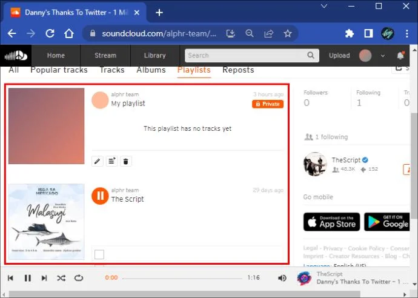Switch to the Tracks tab
This screenshot has height=298, width=418.
point(112,70)
